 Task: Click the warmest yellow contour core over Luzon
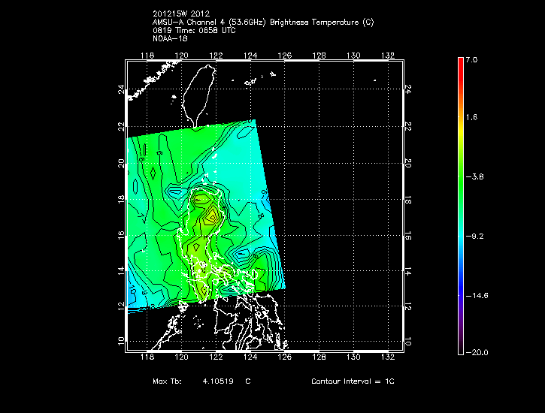coord(211,217)
